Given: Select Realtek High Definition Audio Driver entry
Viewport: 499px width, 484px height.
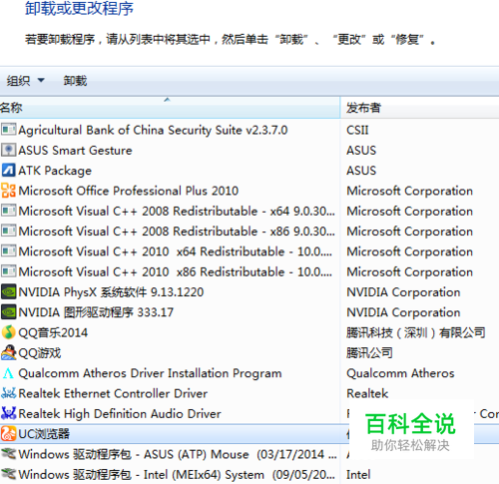Looking at the screenshot, I should (x=120, y=414).
